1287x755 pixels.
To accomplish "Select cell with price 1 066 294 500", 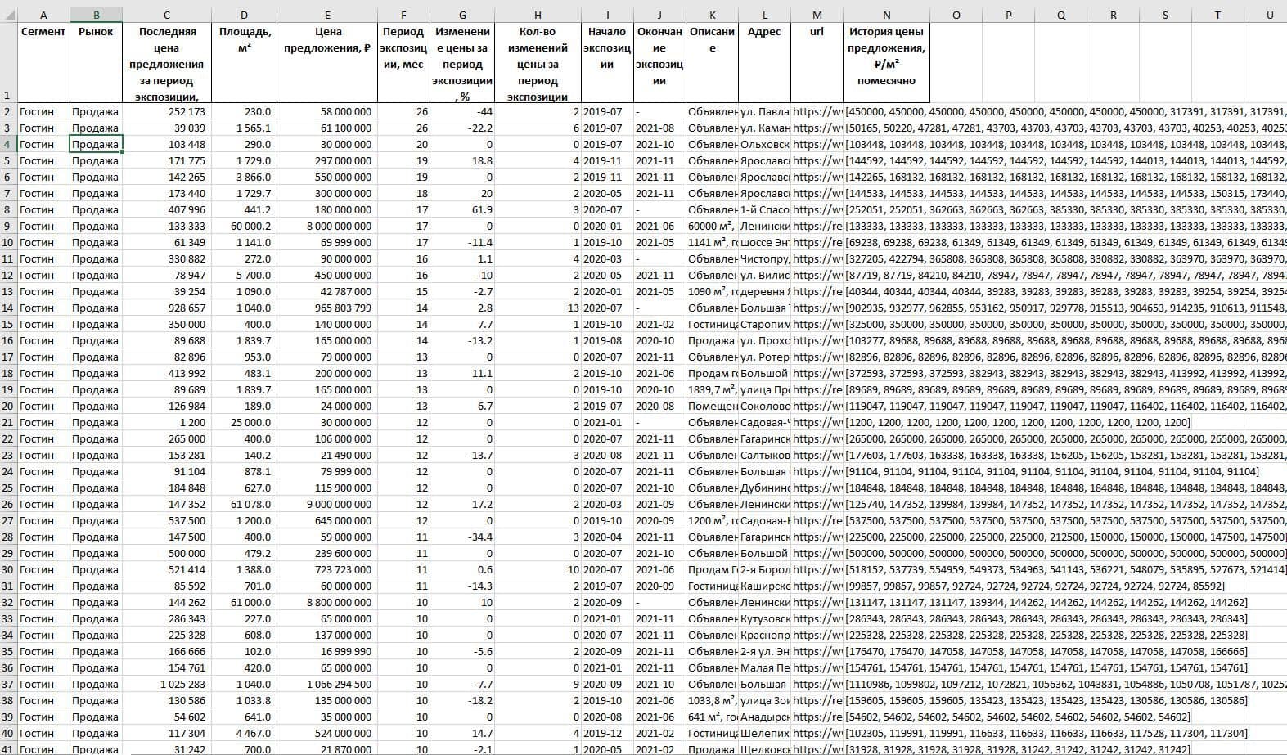I will [327, 684].
